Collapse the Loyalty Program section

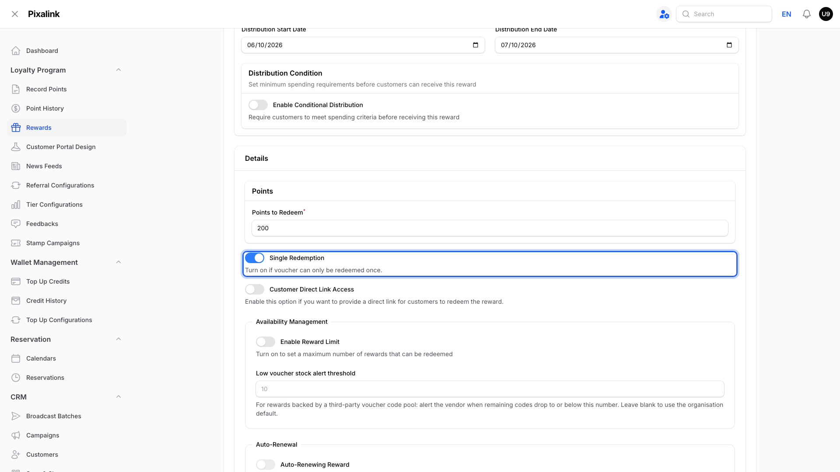click(119, 70)
